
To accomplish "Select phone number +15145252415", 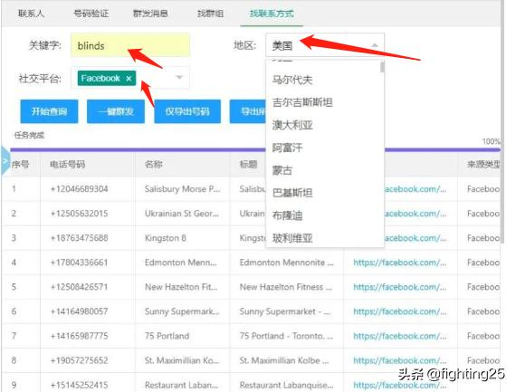I will click(x=79, y=385).
